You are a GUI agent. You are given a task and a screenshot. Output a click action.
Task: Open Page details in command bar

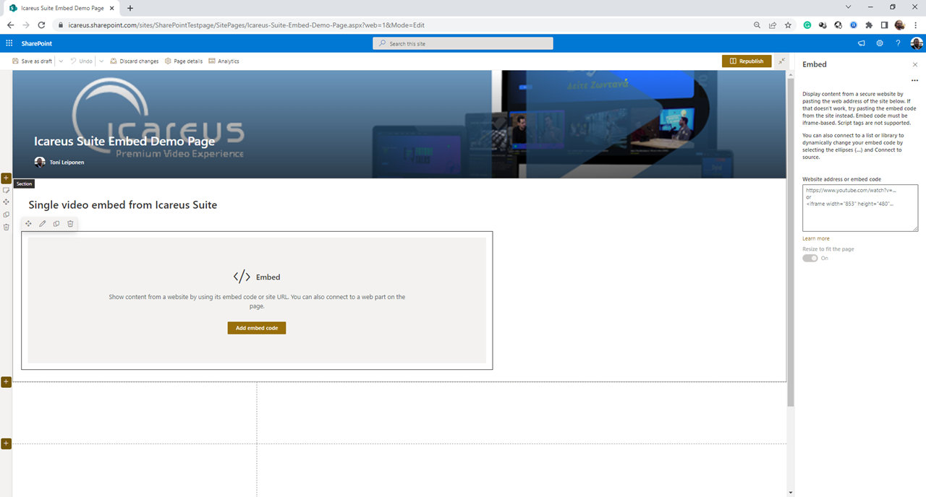coord(184,61)
